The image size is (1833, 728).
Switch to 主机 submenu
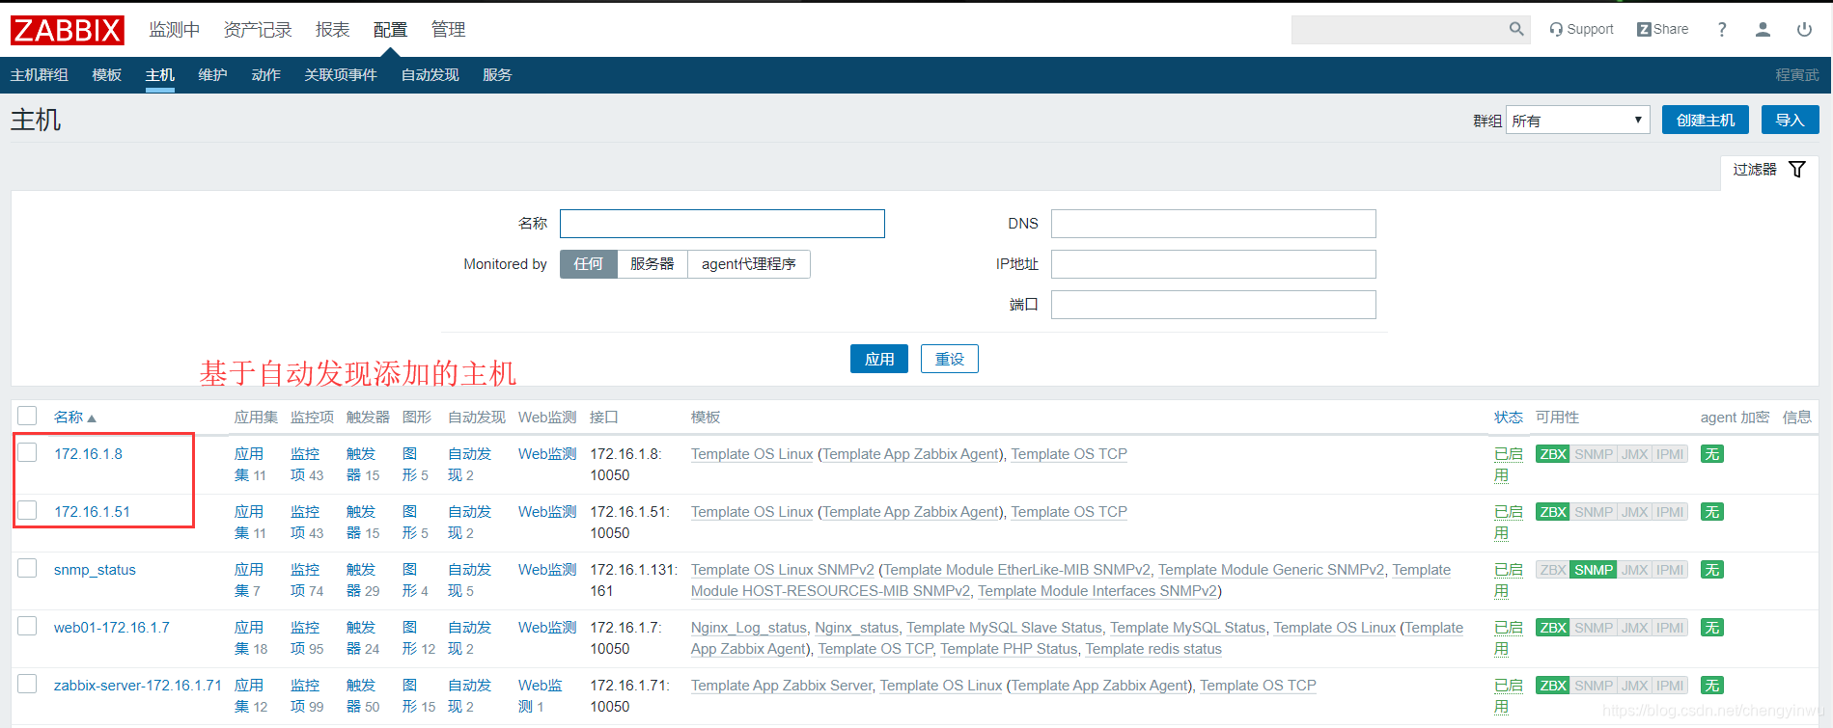click(160, 75)
